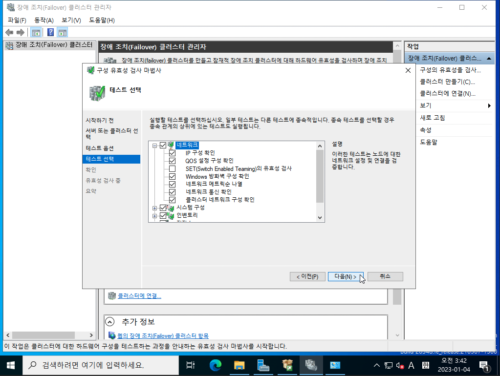Screen dimensions: 500x376
Task: Click the validation wizard header icon
Action: point(97,93)
